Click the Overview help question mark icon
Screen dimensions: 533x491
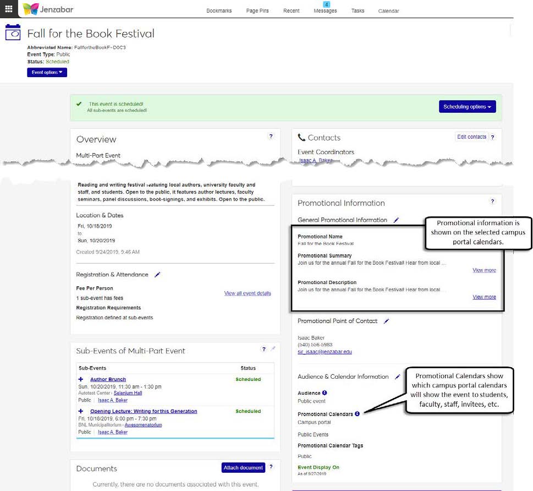point(271,137)
